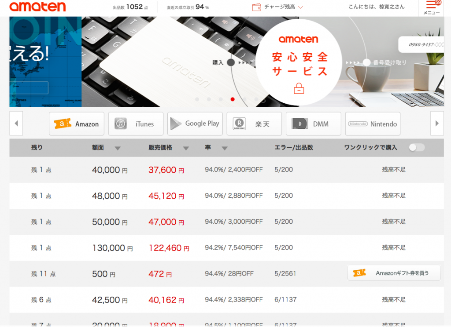Click the 残り column header

pos(37,148)
